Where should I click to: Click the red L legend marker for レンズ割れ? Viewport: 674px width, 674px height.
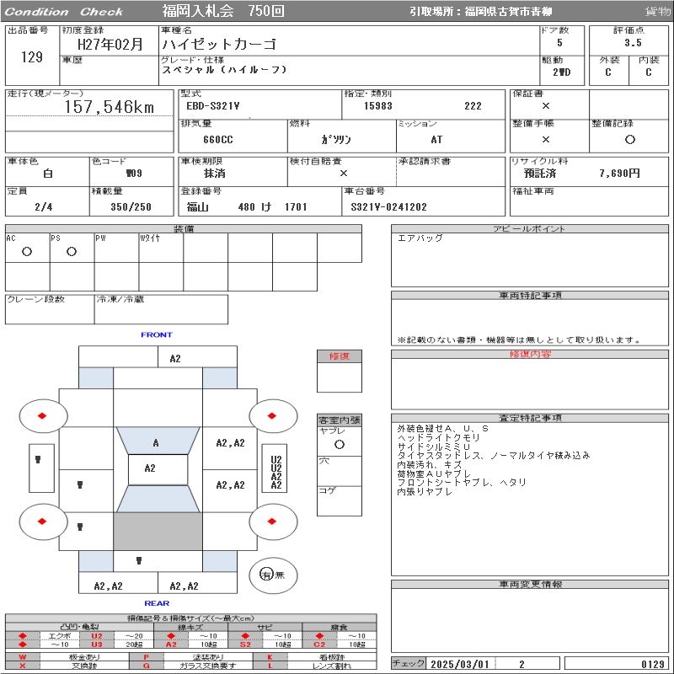pos(270,666)
